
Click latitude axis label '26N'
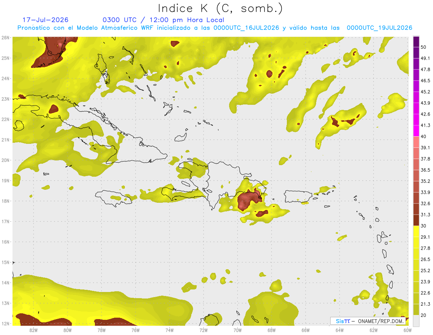tap(5, 38)
